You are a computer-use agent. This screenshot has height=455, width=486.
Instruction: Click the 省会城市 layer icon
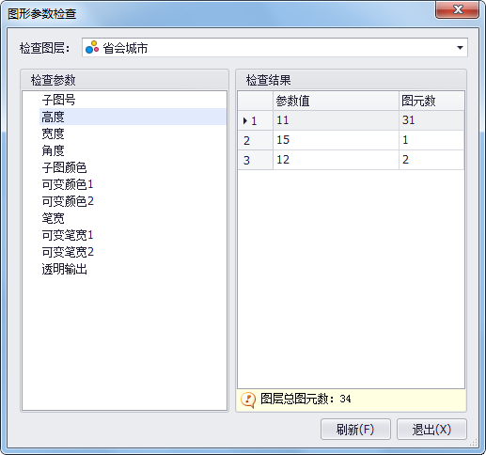pos(92,47)
